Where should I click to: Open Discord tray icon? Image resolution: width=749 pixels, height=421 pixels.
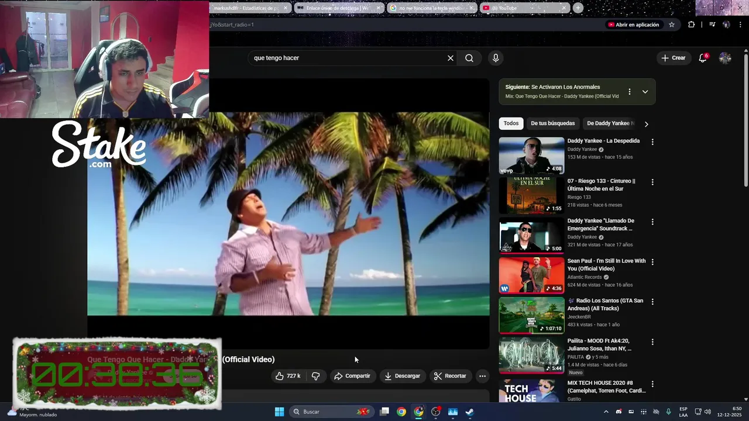click(x=619, y=412)
